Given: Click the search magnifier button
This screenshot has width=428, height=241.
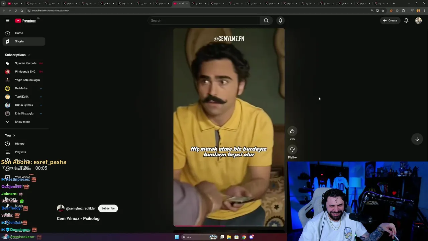Looking at the screenshot, I should click(x=266, y=20).
